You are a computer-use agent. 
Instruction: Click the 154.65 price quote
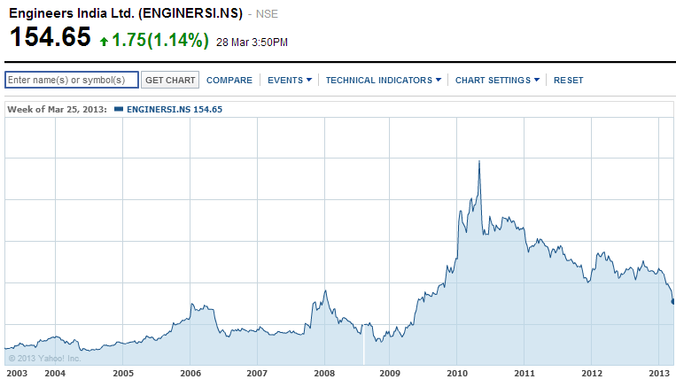[x=50, y=37]
